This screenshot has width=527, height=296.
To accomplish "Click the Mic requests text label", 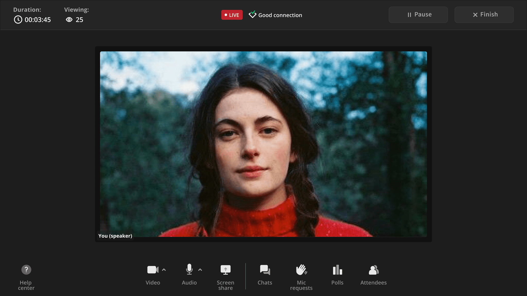I will (x=301, y=285).
